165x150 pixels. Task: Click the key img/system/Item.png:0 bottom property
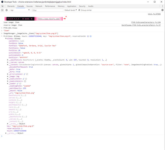coord(21,126)
